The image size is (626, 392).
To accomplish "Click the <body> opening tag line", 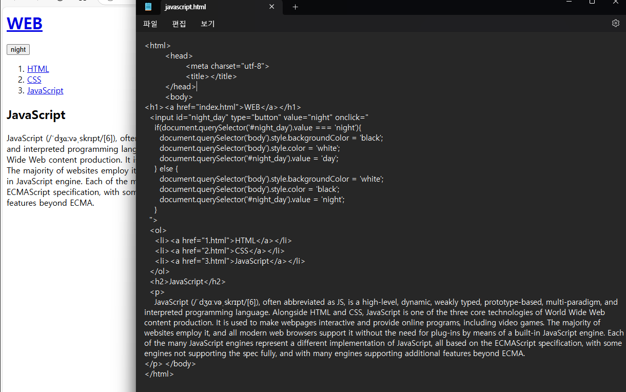I will click(x=179, y=97).
